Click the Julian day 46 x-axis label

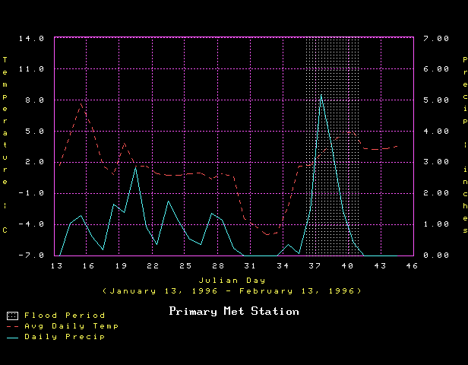[412, 265]
